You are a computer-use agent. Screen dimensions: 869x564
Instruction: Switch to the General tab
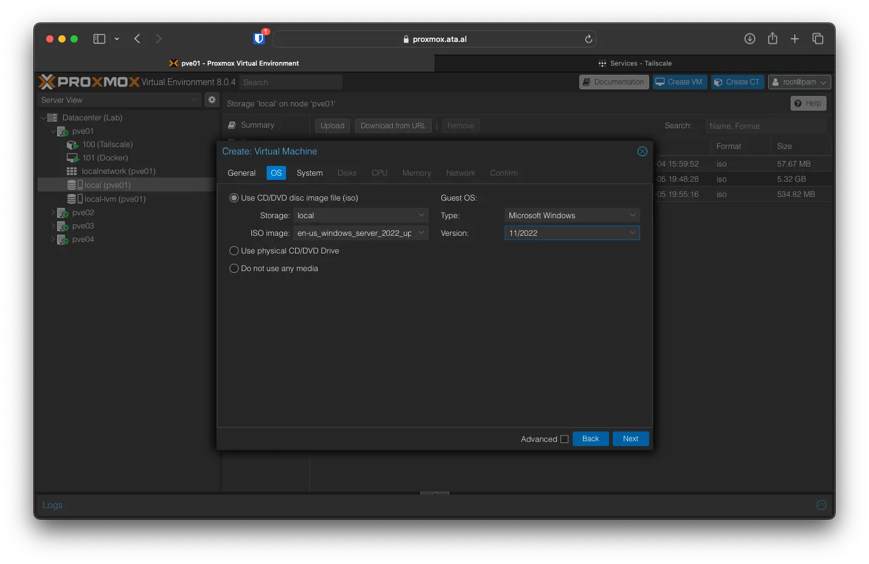point(242,173)
